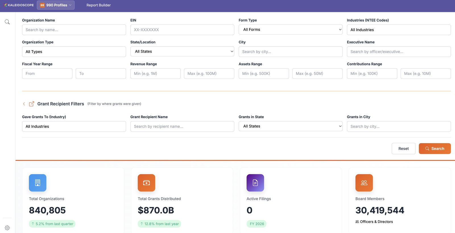Open Gave Grants To industry selector
The width and height of the screenshot is (455, 233).
pos(74,126)
